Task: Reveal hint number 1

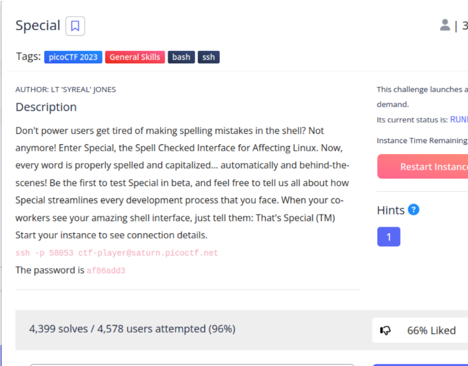Action: pyautogui.click(x=388, y=237)
